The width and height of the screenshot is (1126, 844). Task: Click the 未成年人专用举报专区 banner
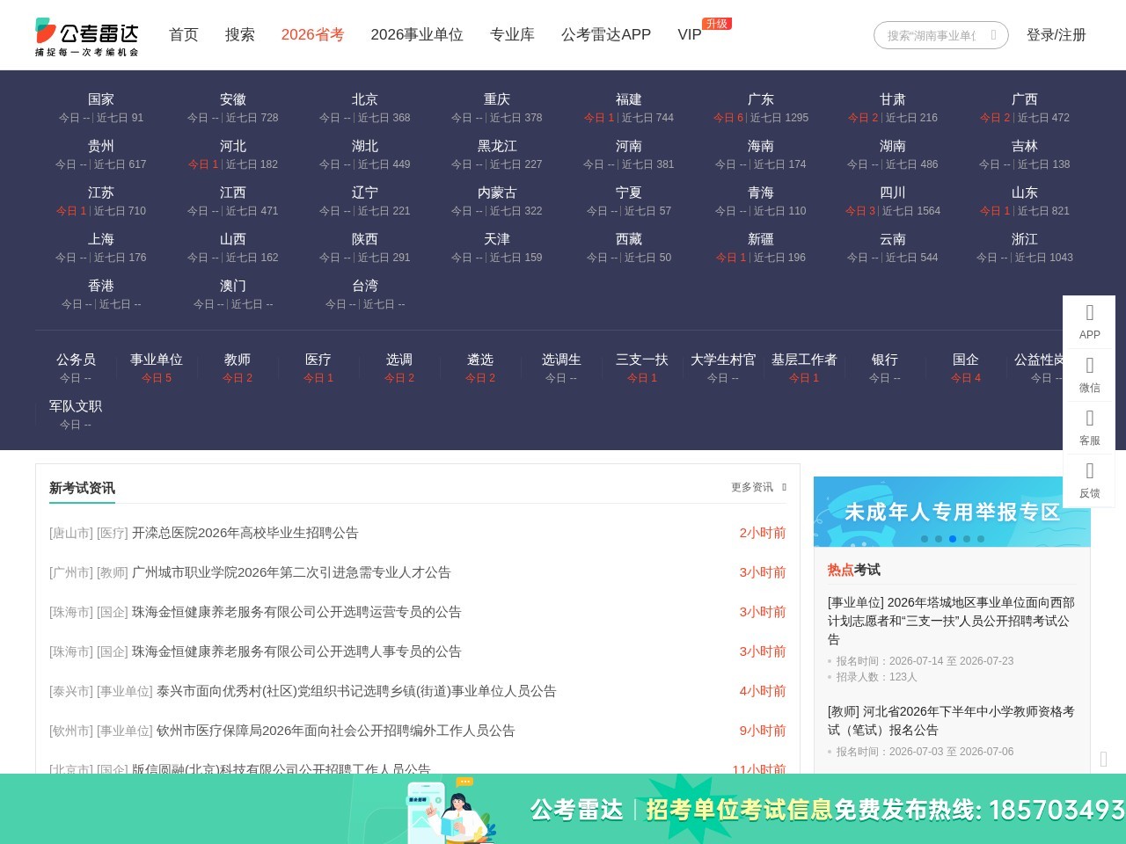(952, 512)
